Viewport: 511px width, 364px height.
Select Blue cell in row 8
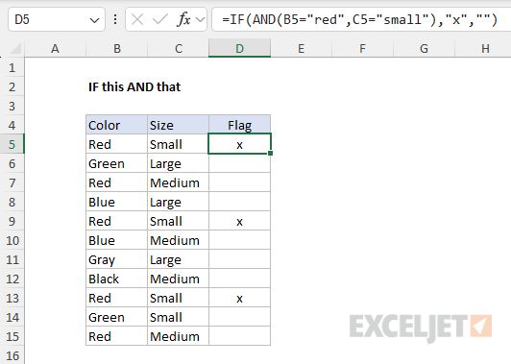point(116,202)
